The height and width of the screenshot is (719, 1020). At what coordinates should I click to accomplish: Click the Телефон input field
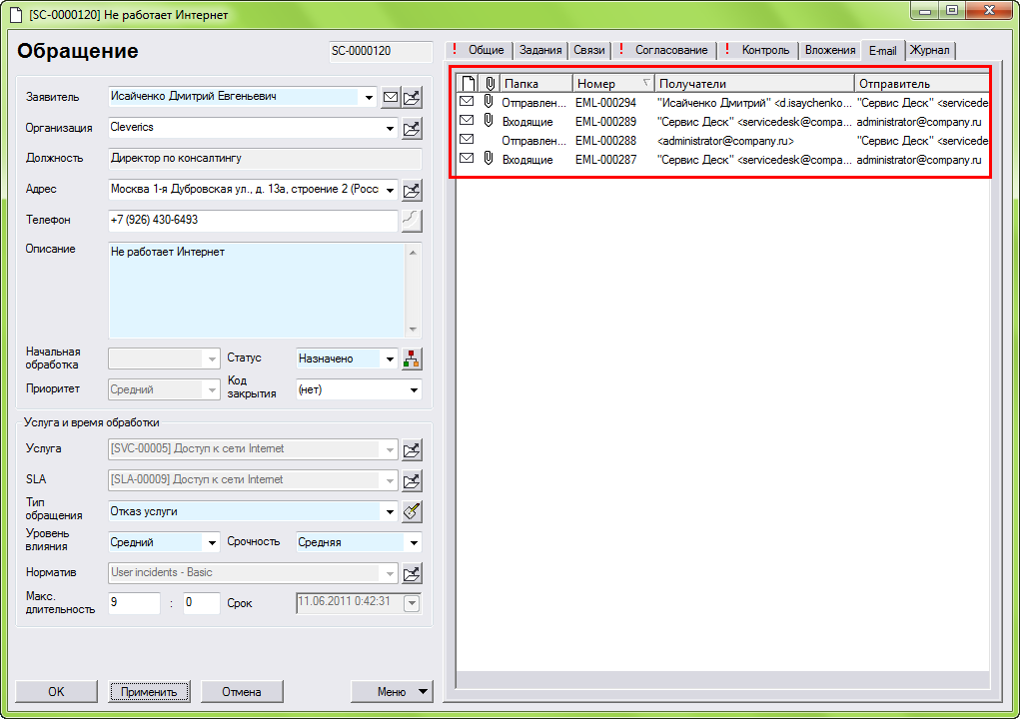253,221
